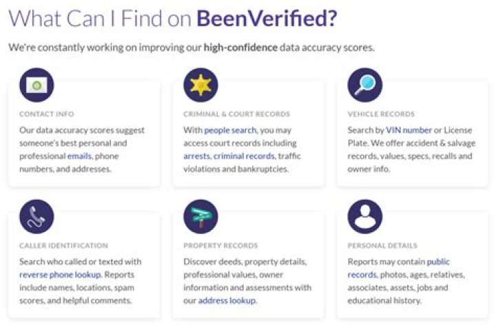Click the Vehicle Records card heading
The width and height of the screenshot is (496, 325).
pyautogui.click(x=381, y=114)
